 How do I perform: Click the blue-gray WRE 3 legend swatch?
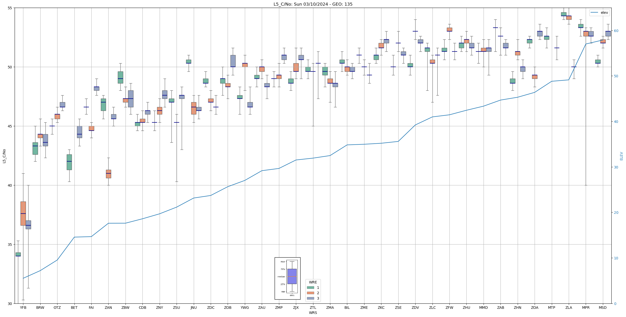click(310, 298)
